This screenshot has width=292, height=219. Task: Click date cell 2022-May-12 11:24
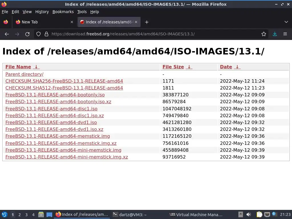point(242,81)
